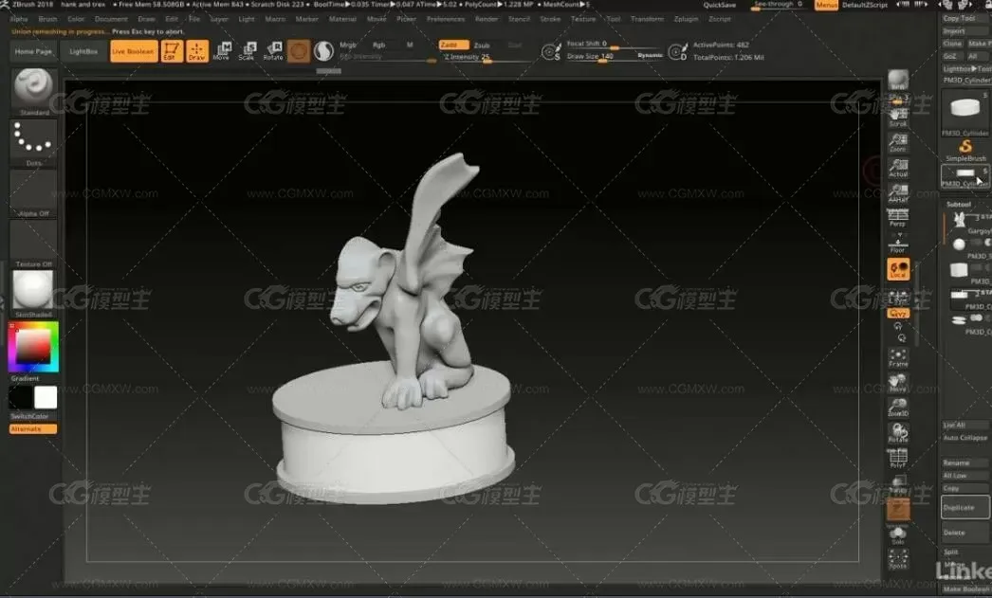
Task: Select the black secondary color swatch
Action: pos(20,398)
